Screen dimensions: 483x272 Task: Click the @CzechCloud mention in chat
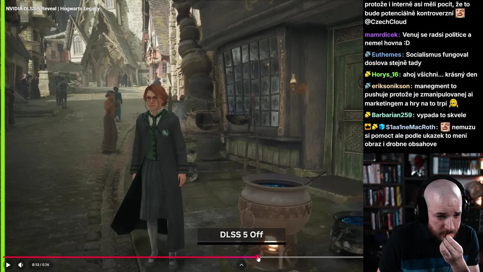(x=385, y=22)
